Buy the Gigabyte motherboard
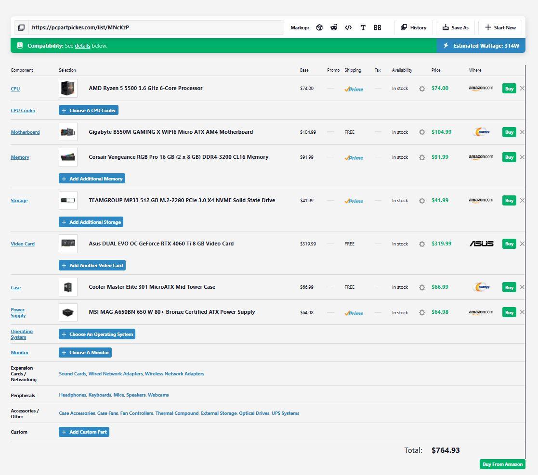The width and height of the screenshot is (538, 475). (x=509, y=132)
